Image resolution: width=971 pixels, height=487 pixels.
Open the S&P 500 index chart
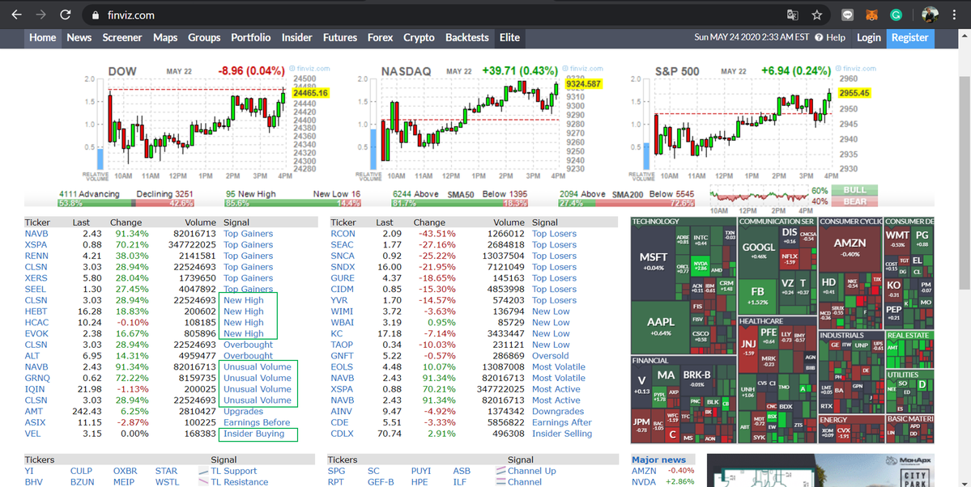753,121
